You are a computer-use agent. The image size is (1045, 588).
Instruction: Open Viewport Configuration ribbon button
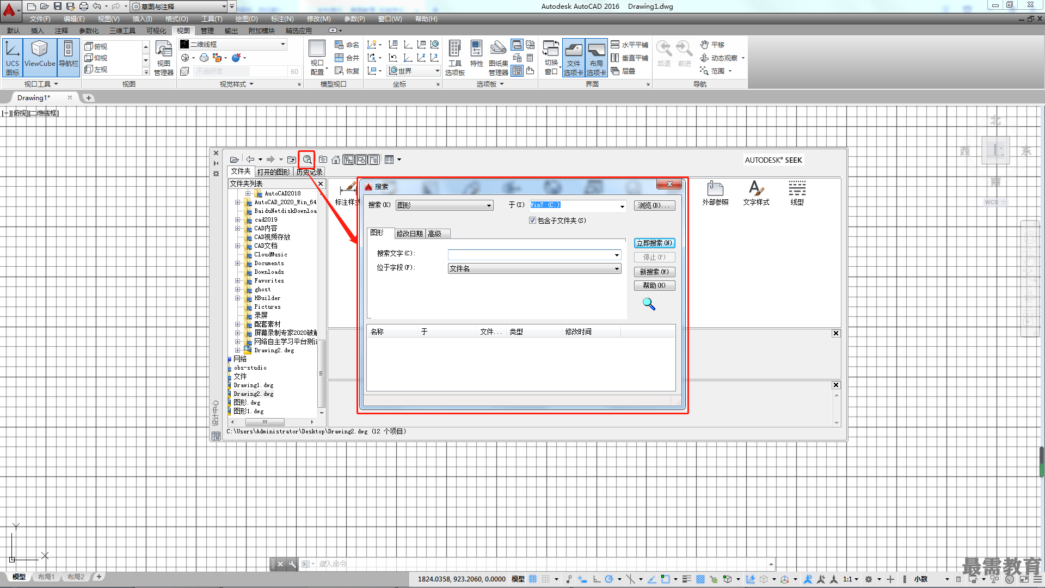click(x=317, y=57)
